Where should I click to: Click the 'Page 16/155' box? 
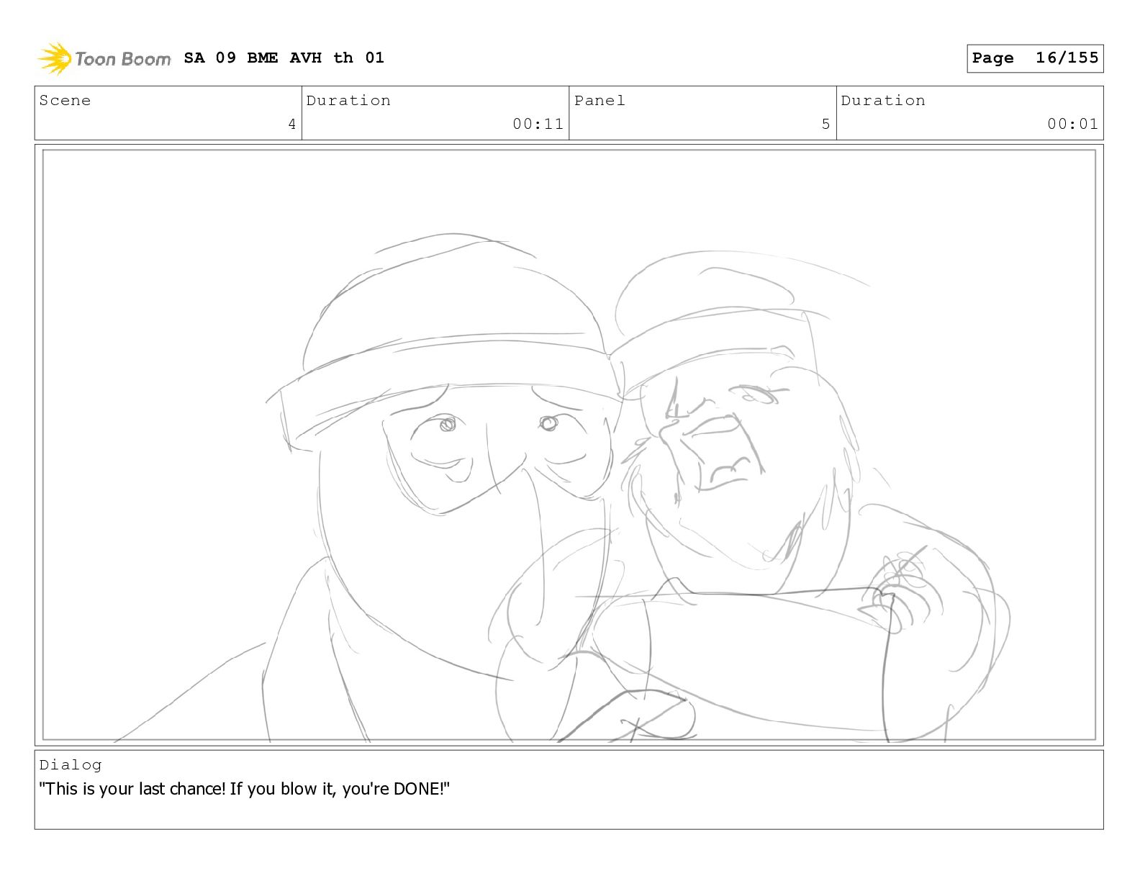(x=1035, y=58)
